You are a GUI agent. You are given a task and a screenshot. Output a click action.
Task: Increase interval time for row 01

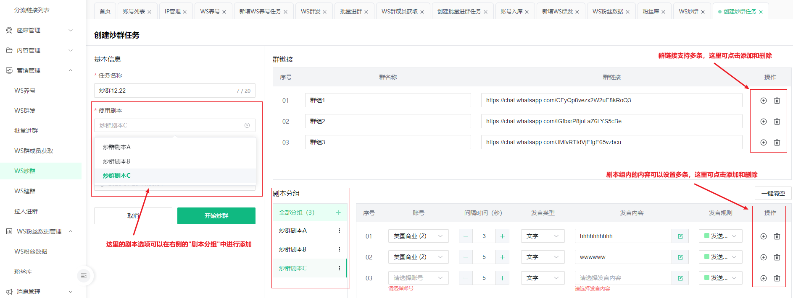click(x=502, y=236)
